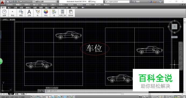Expand the 特性 color wheel ribbon panel
The width and height of the screenshot is (186, 98).
pyautogui.click(x=46, y=13)
